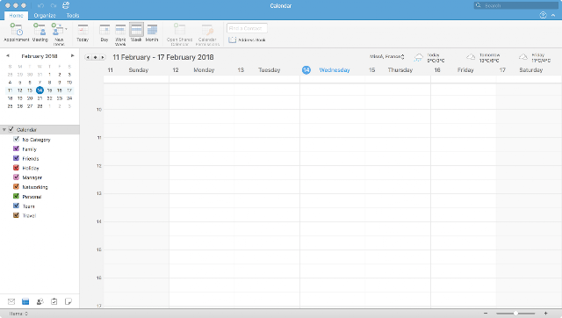562x318 pixels.
Task: Switch to Tasks view
Action: [x=54, y=301]
